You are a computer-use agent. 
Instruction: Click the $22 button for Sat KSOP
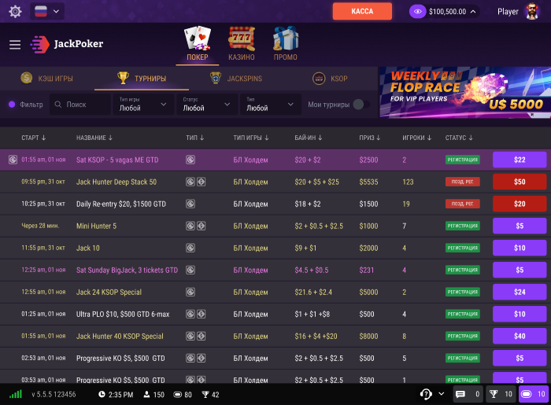tap(520, 160)
